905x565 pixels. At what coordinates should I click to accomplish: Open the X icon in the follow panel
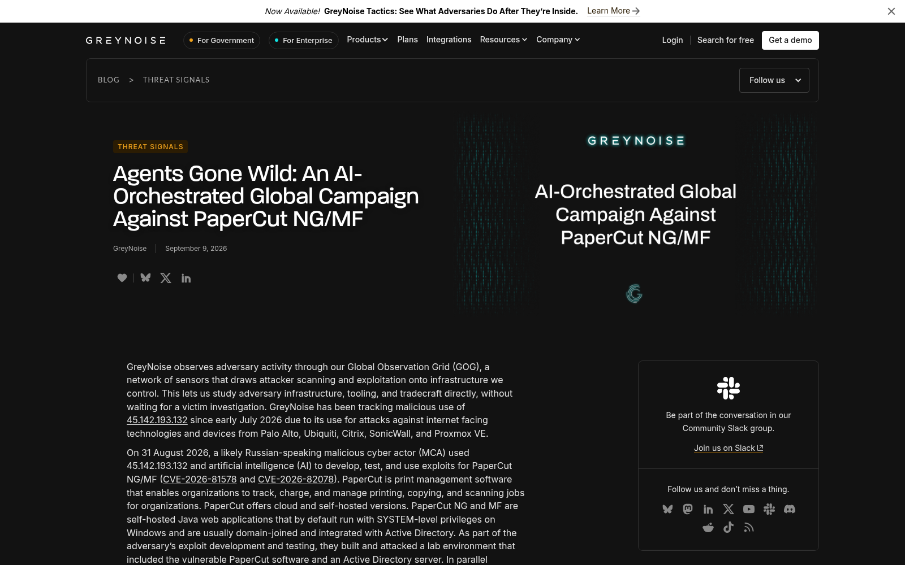pos(729,509)
